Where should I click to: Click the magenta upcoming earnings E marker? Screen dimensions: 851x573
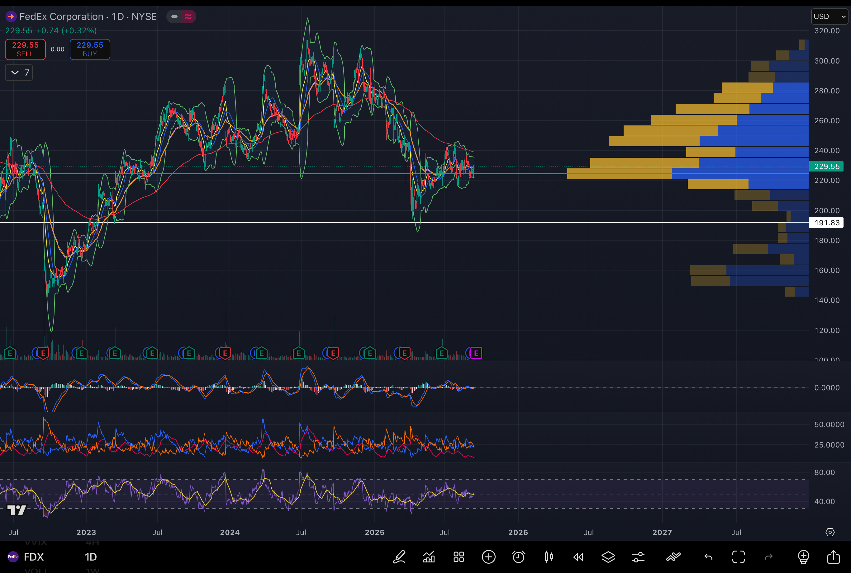point(476,353)
